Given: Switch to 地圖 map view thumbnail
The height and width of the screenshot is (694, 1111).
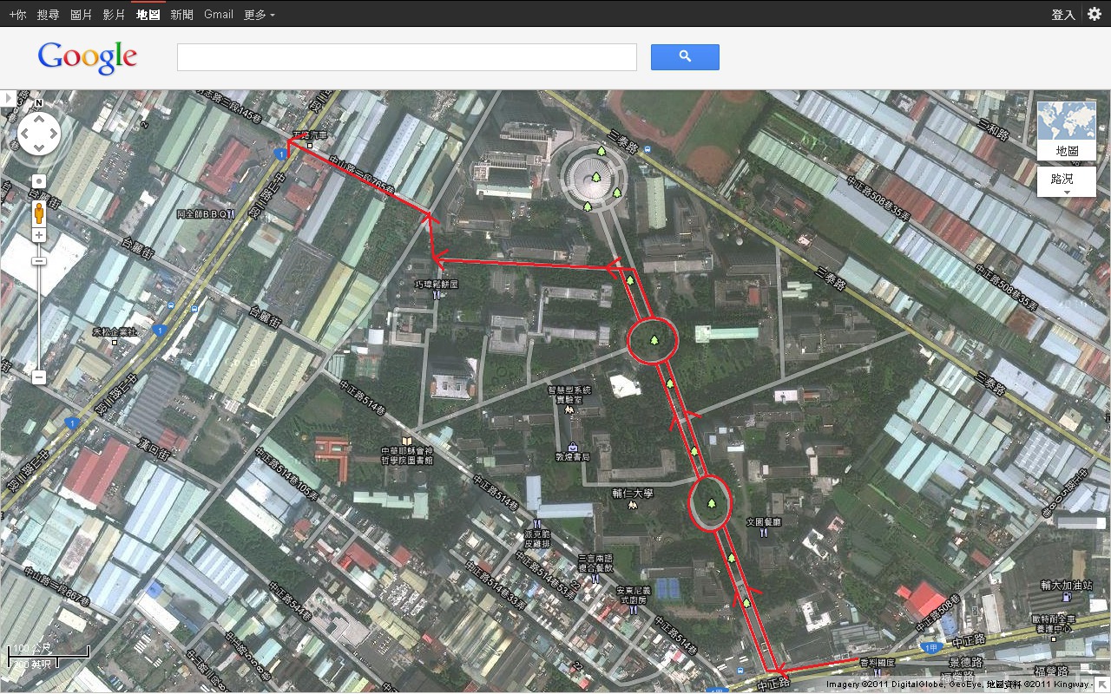Looking at the screenshot, I should (x=1067, y=131).
